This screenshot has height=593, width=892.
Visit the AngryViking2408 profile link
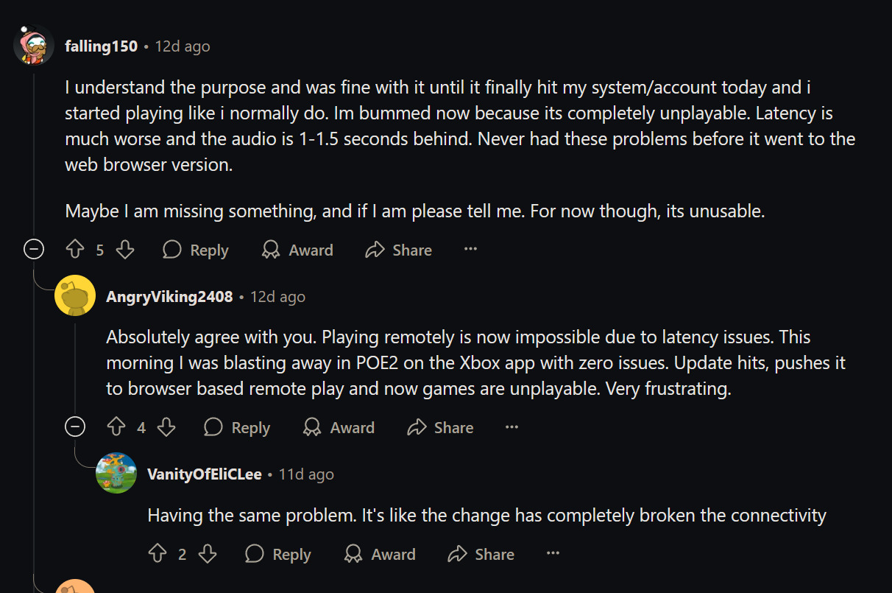tap(169, 297)
